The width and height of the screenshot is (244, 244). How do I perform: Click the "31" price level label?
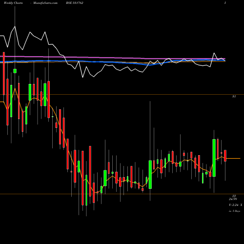coord(234,97)
